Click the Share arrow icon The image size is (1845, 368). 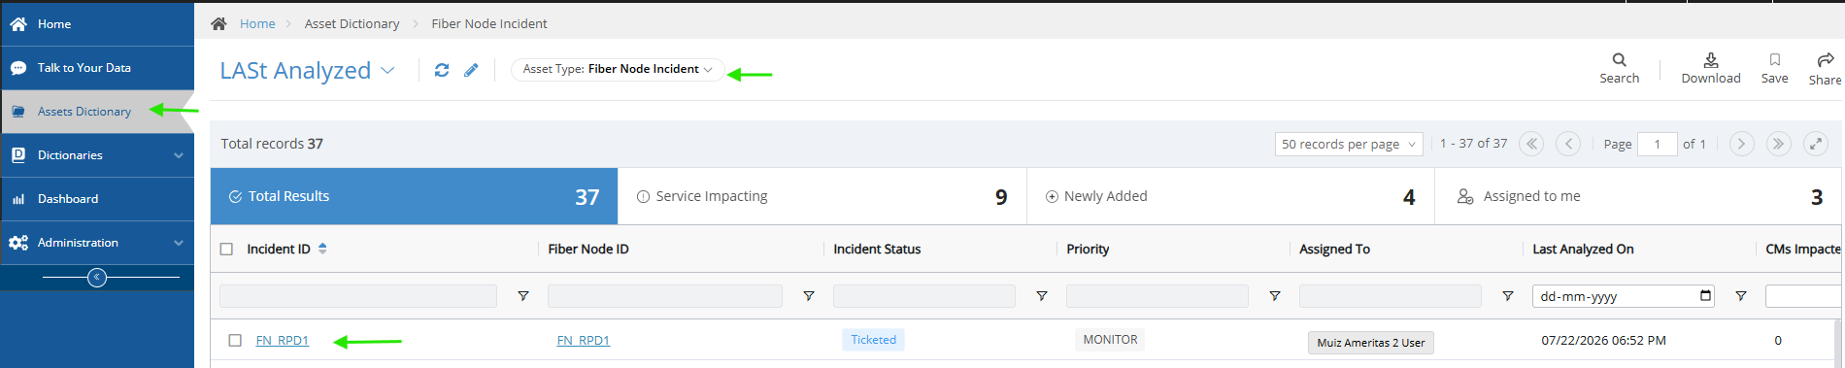(x=1826, y=60)
